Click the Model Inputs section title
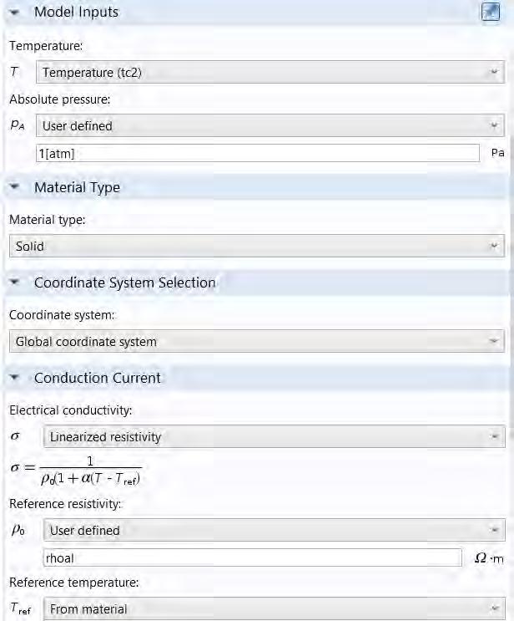The width and height of the screenshot is (514, 621). 76,12
